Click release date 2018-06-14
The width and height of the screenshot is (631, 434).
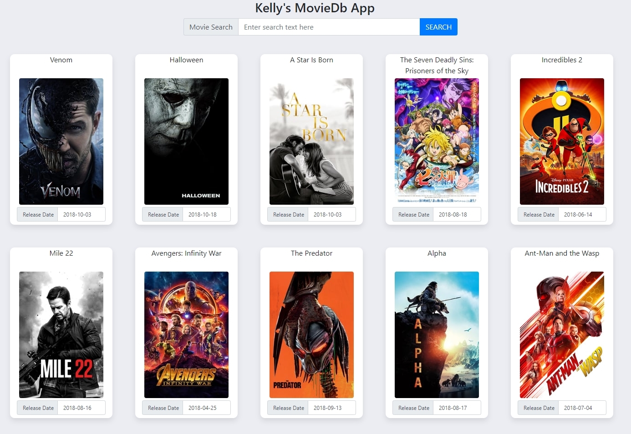click(x=582, y=214)
